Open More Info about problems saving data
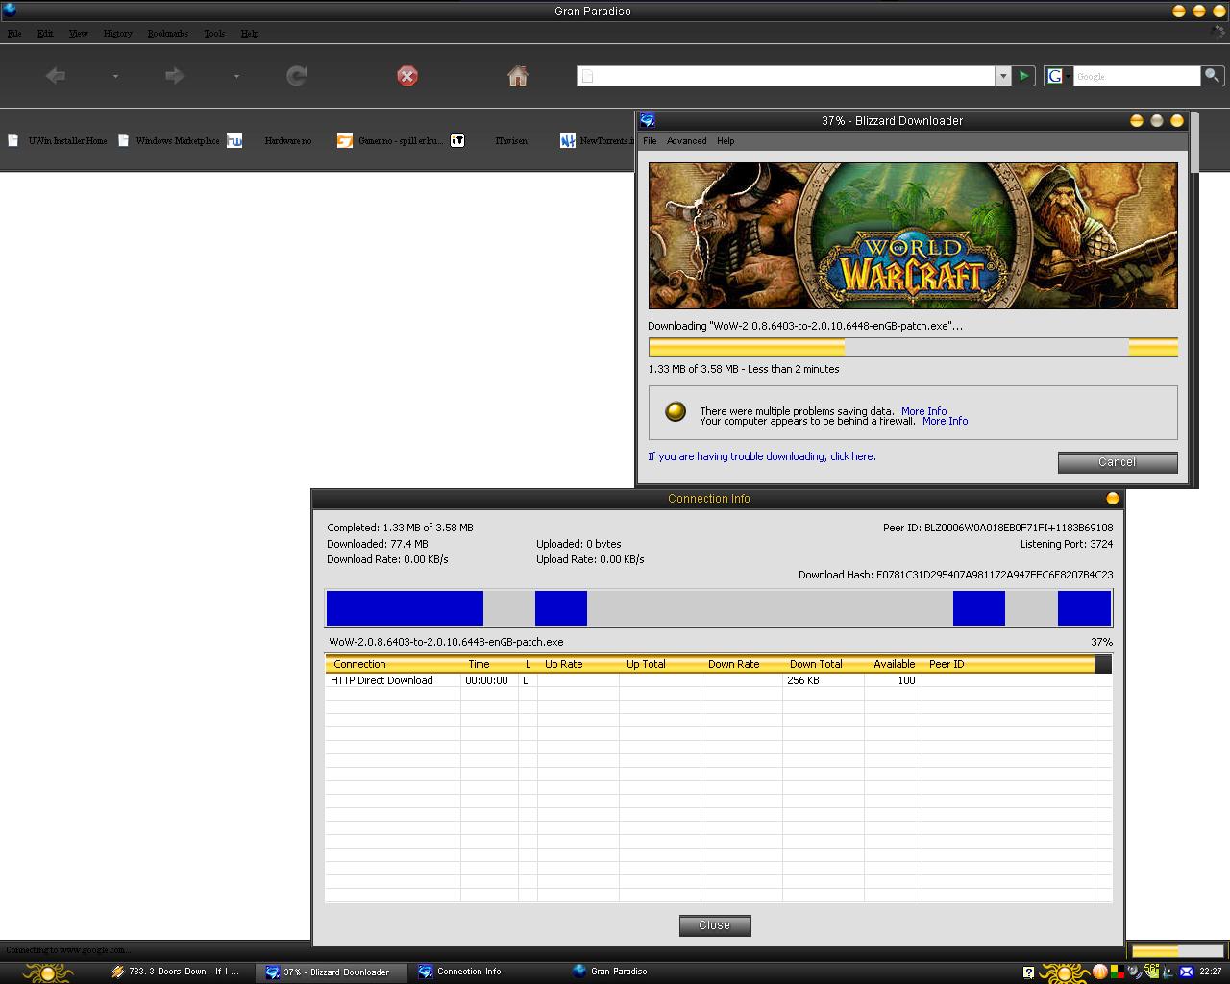Viewport: 1230px width, 984px height. click(x=923, y=411)
